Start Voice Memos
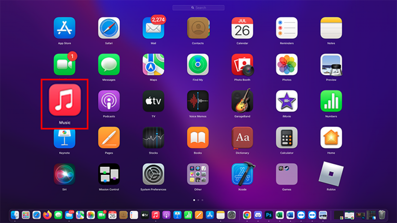The width and height of the screenshot is (397, 223). tap(198, 101)
